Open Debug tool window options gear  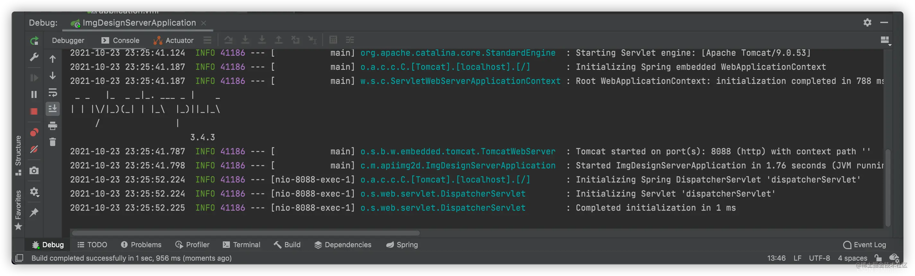(867, 23)
